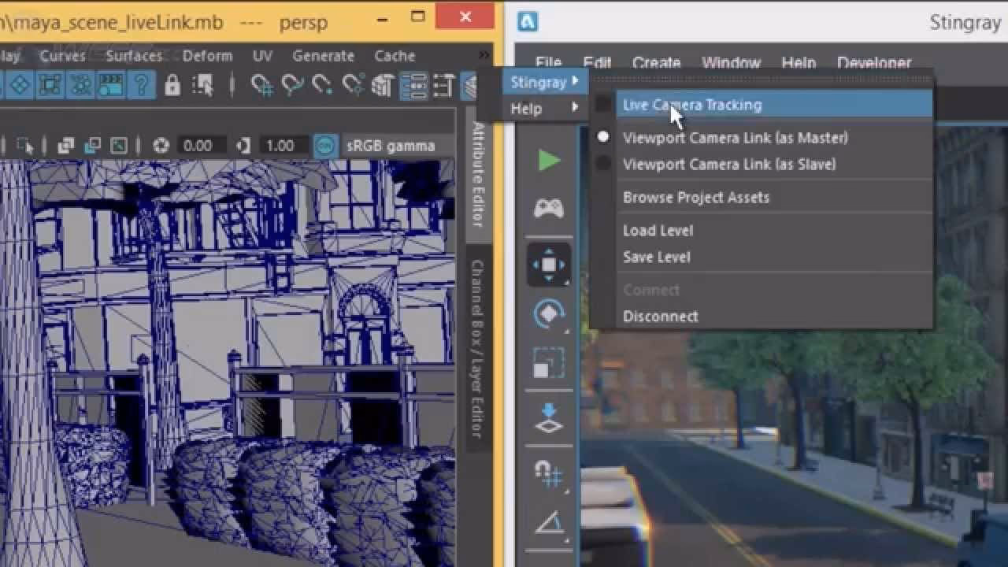This screenshot has width=1008, height=567.
Task: Click the Make Live cube magnet icon in Maya
Action: 383,85
